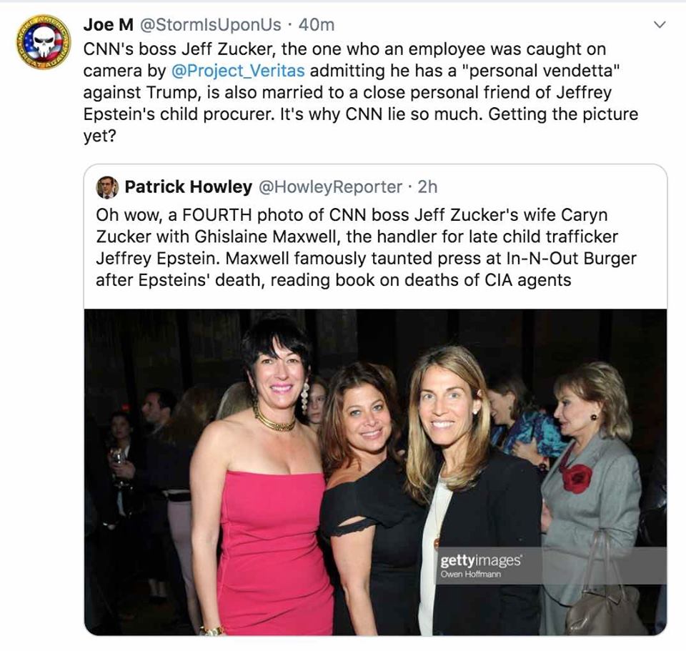Expand the tweet options chevron

[x=660, y=25]
